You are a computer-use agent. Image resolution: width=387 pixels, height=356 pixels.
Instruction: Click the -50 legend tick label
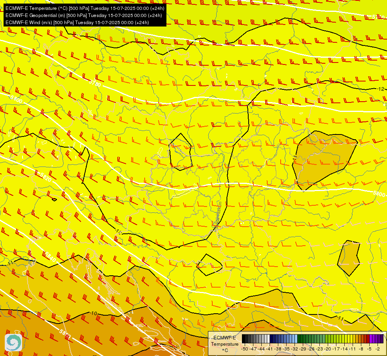[245, 349]
